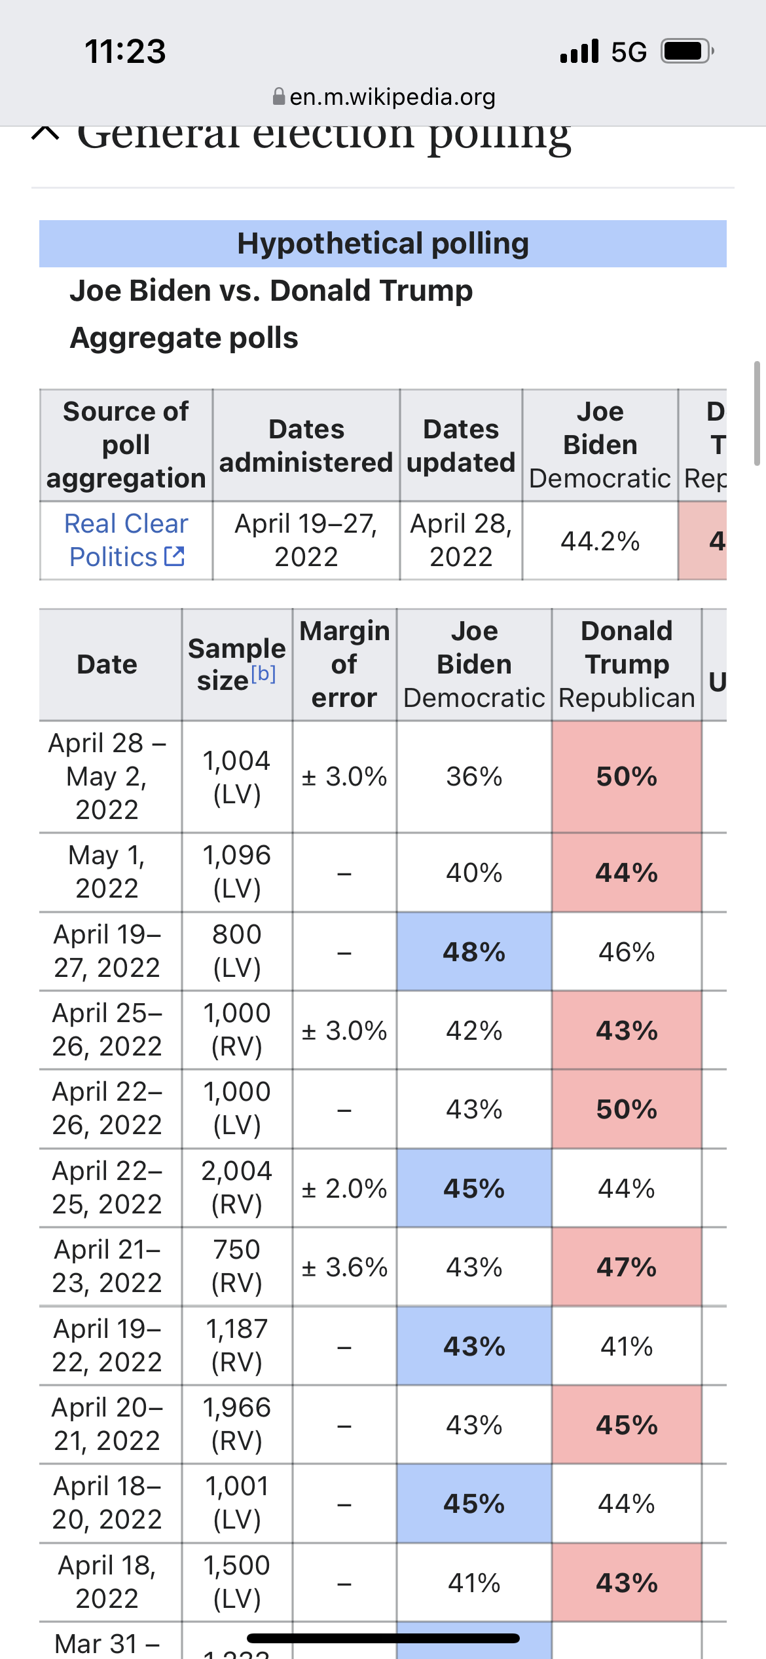Tap the 5G network indicator

coord(629,52)
